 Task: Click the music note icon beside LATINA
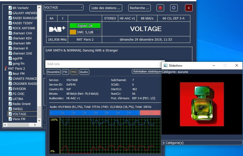point(10,99)
